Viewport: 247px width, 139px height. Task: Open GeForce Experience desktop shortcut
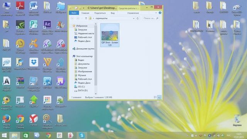pyautogui.click(x=20, y=27)
